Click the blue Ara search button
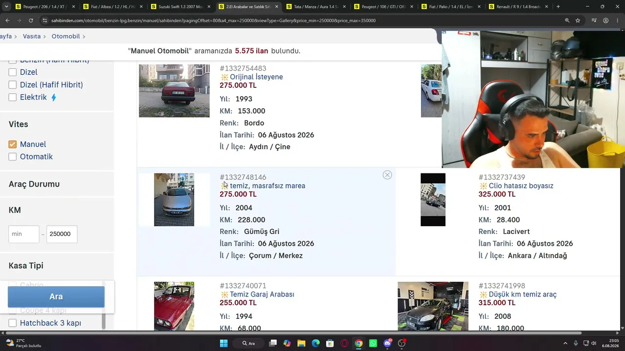 (x=56, y=296)
